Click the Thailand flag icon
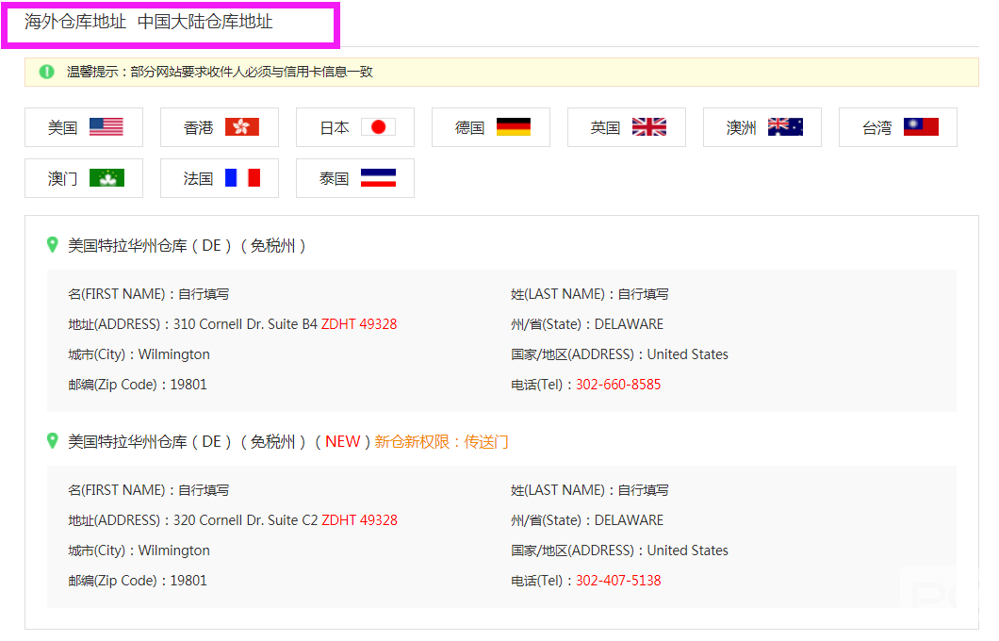 coord(378,178)
